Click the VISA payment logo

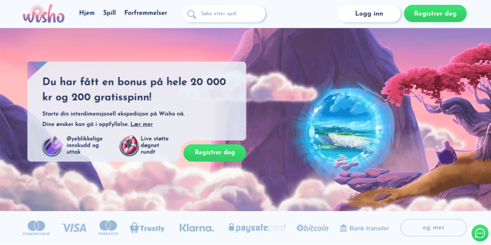[74, 228]
